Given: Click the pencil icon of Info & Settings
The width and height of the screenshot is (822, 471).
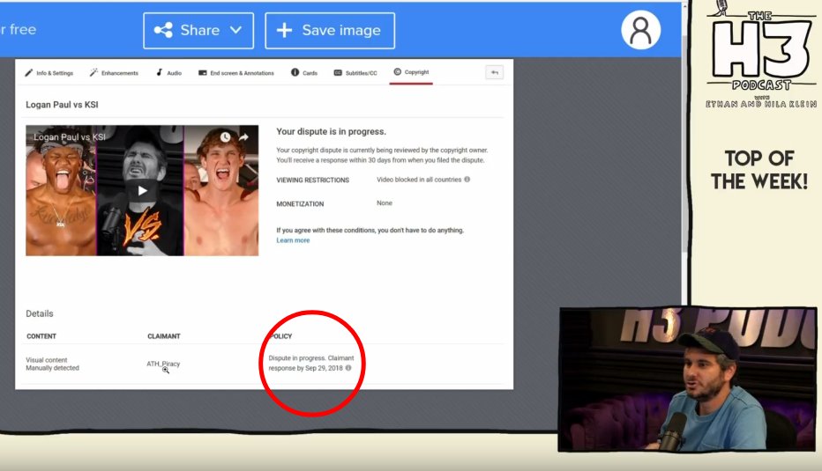Looking at the screenshot, I should (28, 73).
